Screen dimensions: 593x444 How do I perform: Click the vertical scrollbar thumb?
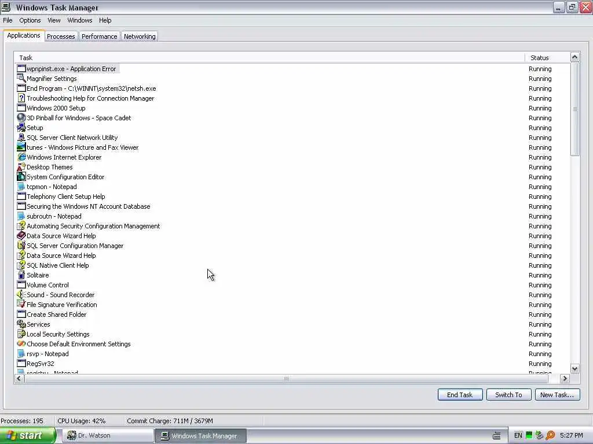(574, 109)
